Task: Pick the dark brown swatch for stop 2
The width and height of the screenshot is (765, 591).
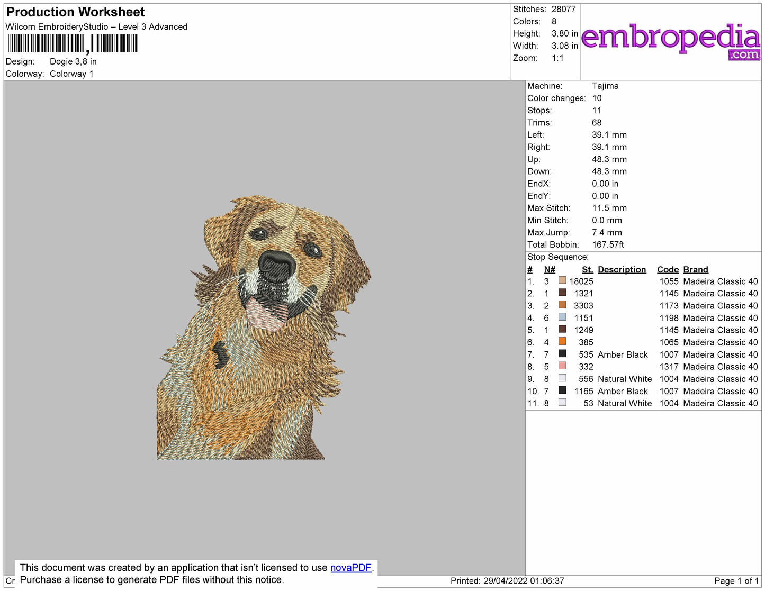Action: pos(562,293)
